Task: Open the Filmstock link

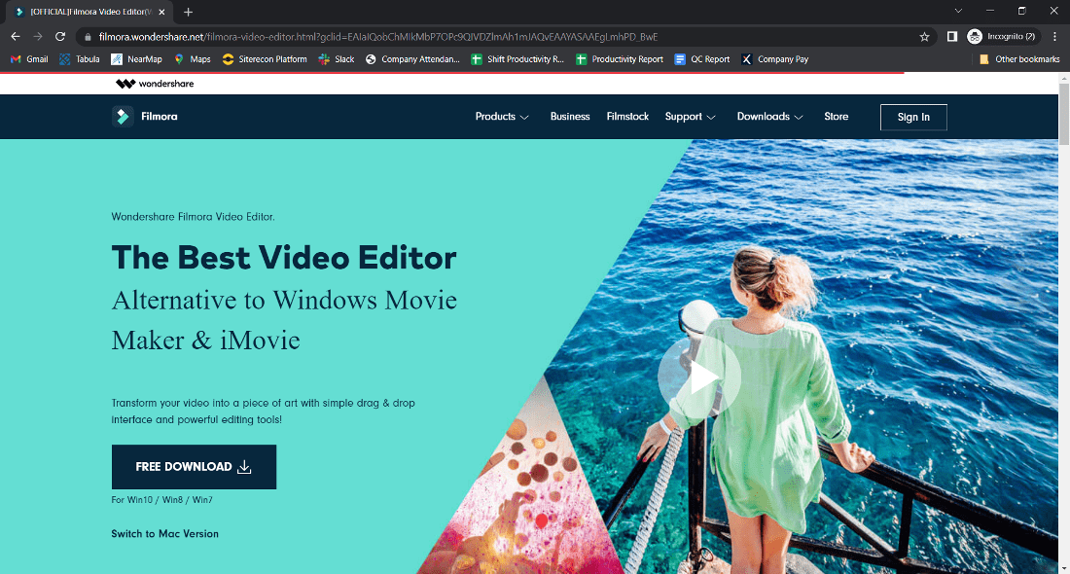Action: (627, 117)
